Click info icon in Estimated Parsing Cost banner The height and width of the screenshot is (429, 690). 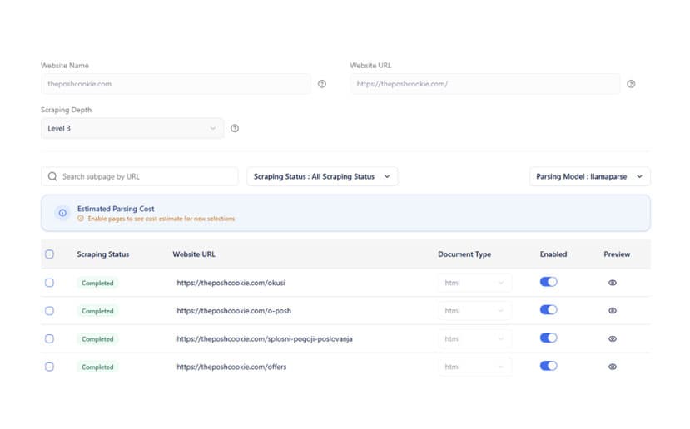pos(62,214)
